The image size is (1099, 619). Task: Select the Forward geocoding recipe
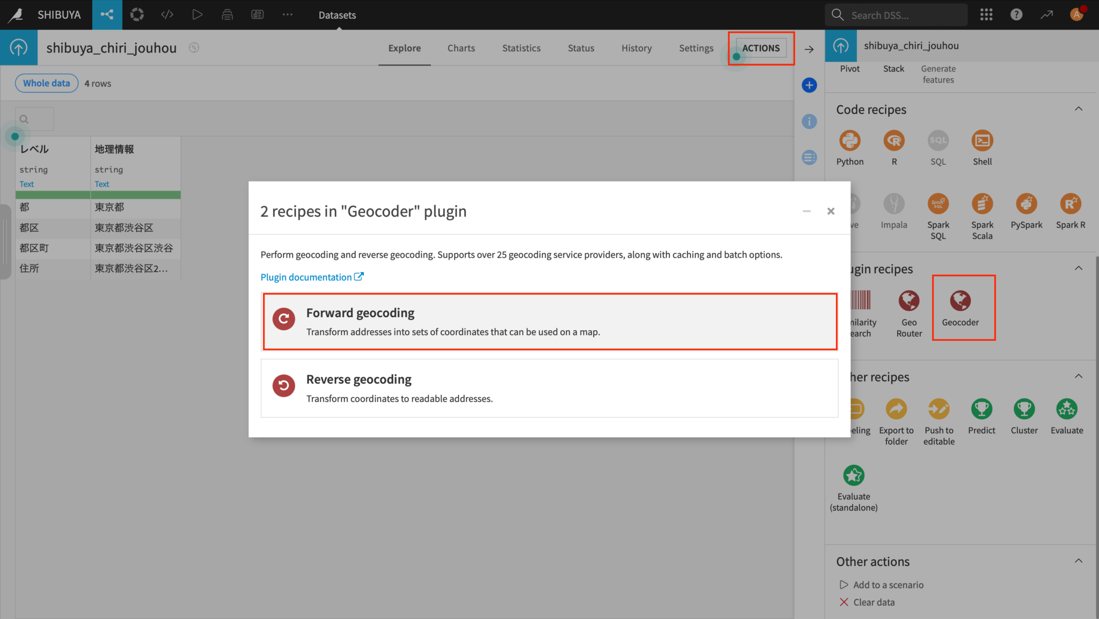(550, 322)
